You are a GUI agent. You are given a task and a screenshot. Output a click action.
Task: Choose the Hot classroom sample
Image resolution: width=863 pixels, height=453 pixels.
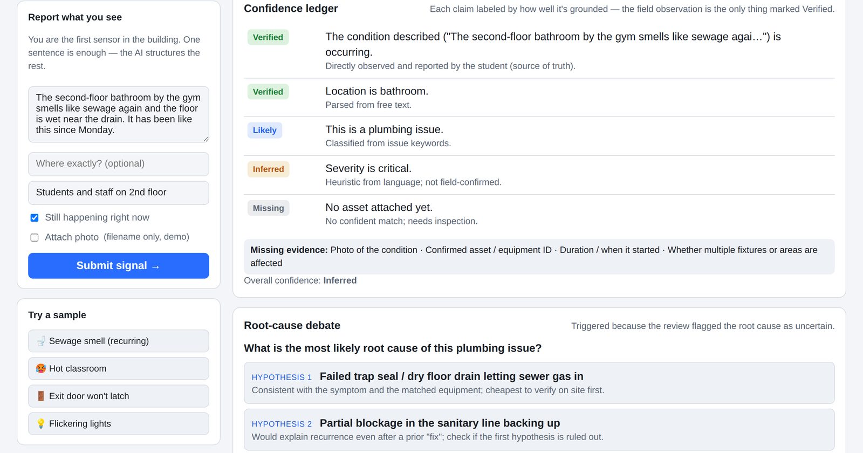click(x=119, y=369)
